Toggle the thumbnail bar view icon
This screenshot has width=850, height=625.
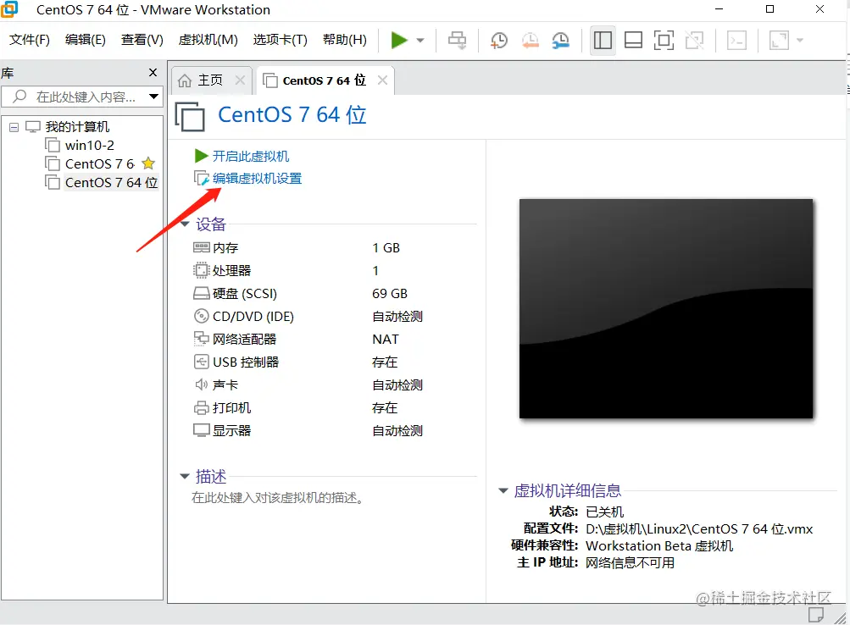coord(632,40)
